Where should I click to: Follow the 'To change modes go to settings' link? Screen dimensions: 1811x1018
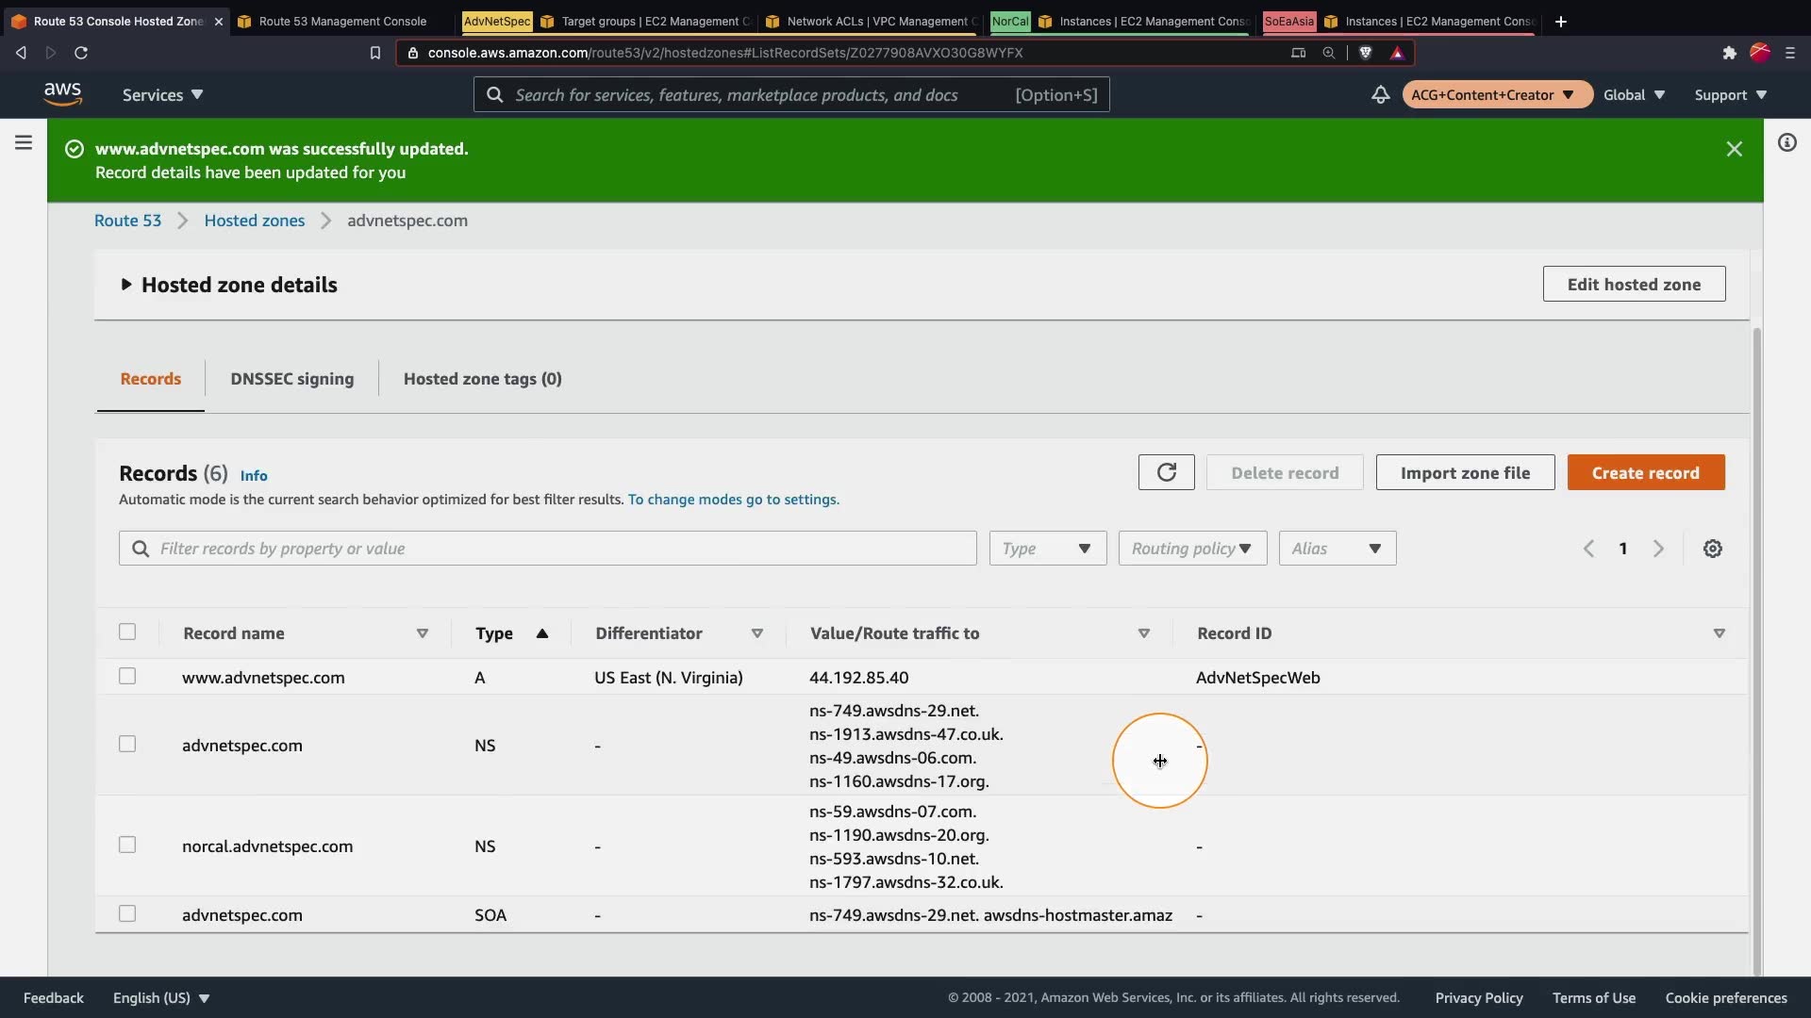point(733,500)
